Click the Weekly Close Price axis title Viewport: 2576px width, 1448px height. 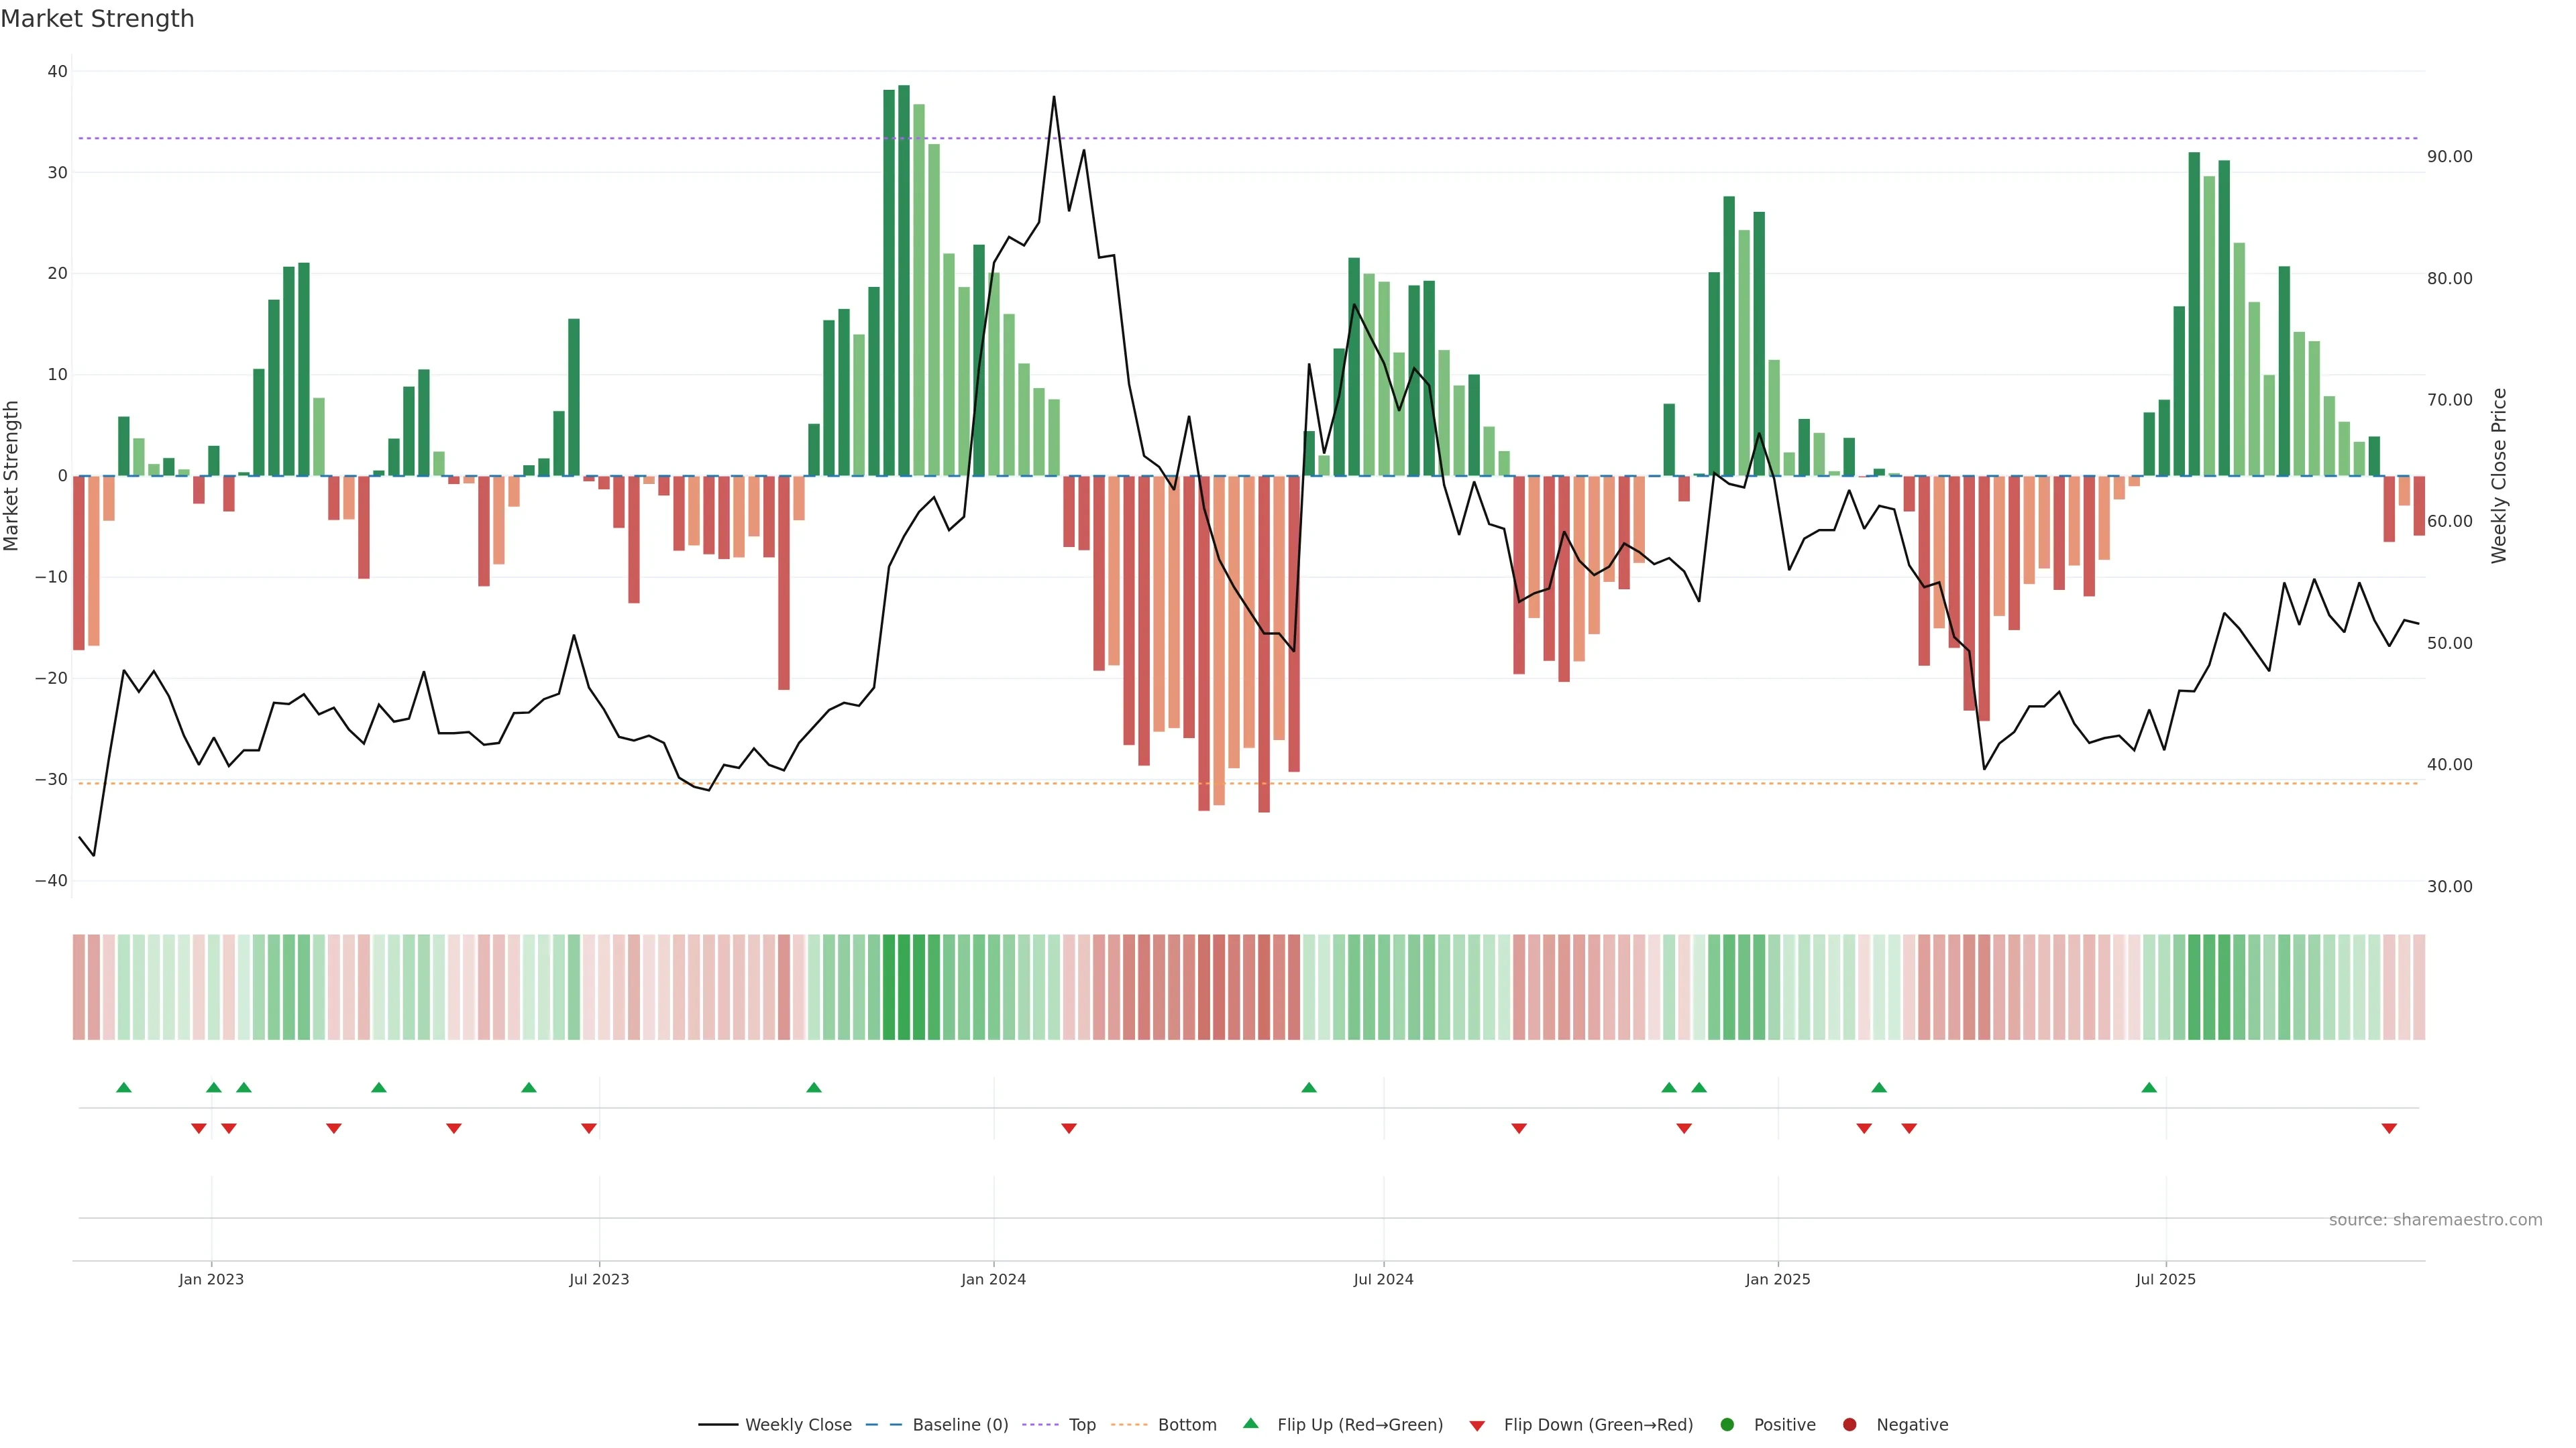2499,476
